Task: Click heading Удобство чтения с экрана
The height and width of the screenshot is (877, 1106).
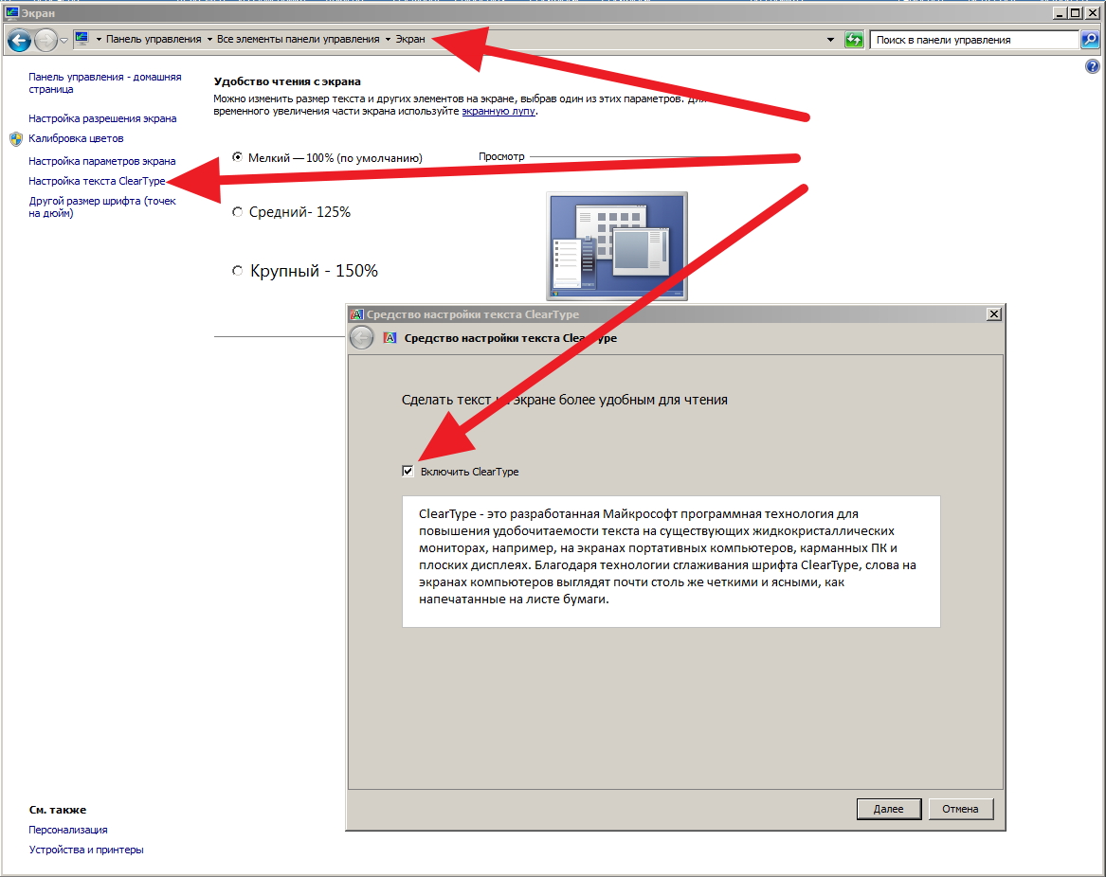Action: coord(287,81)
